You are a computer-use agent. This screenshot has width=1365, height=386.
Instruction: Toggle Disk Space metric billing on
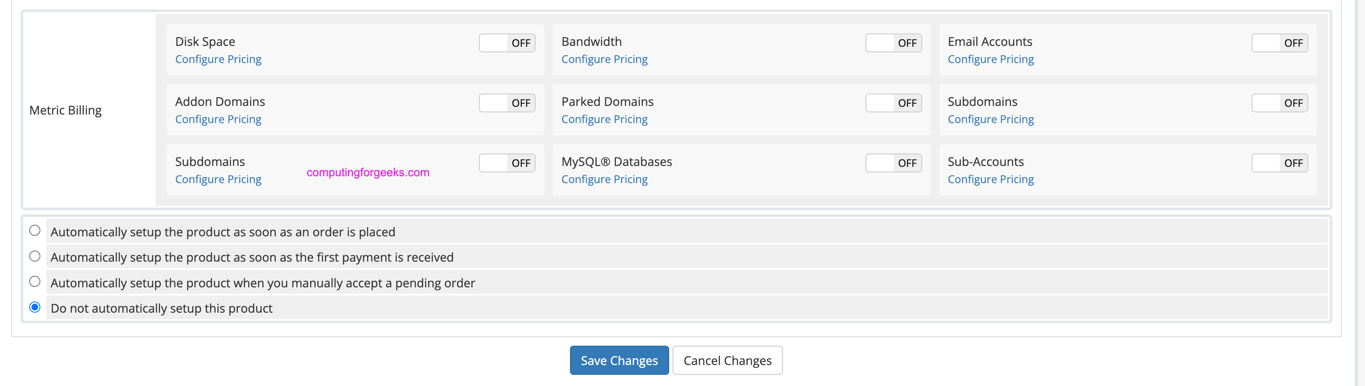[506, 43]
